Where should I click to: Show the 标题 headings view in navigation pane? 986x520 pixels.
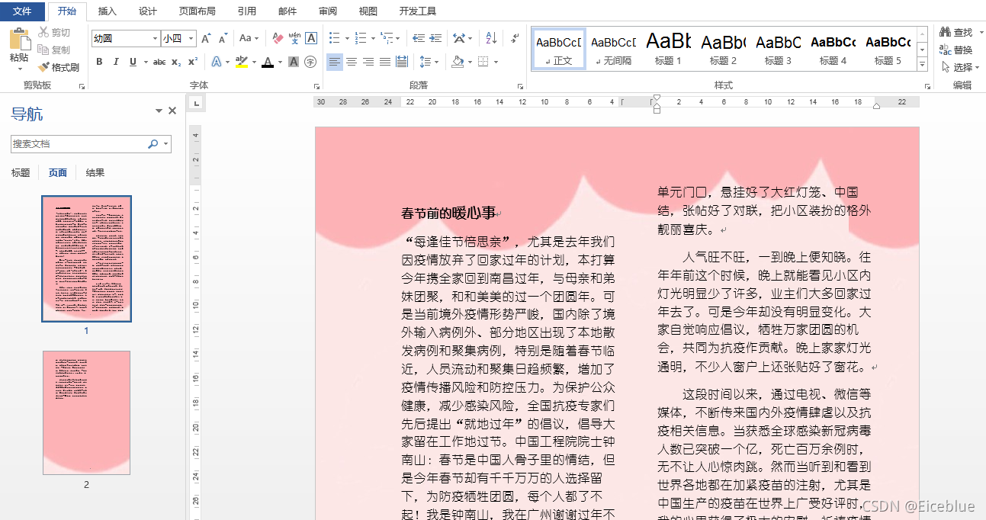point(21,173)
